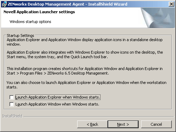Select the "Windows startup options" subtitle
The image size is (176, 132).
pyautogui.click(x=30, y=22)
